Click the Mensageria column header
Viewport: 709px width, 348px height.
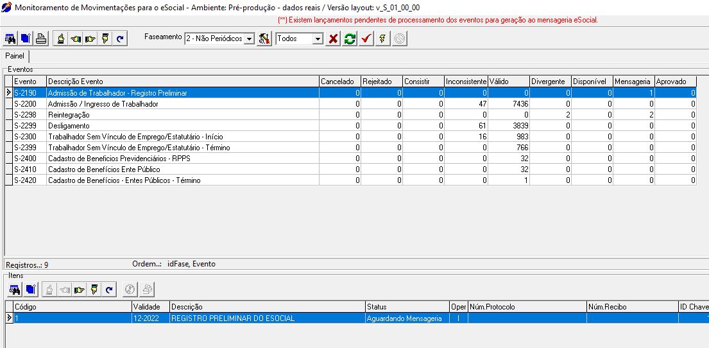pyautogui.click(x=634, y=82)
